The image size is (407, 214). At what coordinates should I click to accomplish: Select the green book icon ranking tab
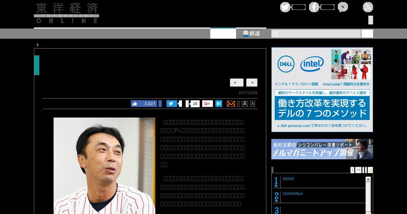[370, 170]
